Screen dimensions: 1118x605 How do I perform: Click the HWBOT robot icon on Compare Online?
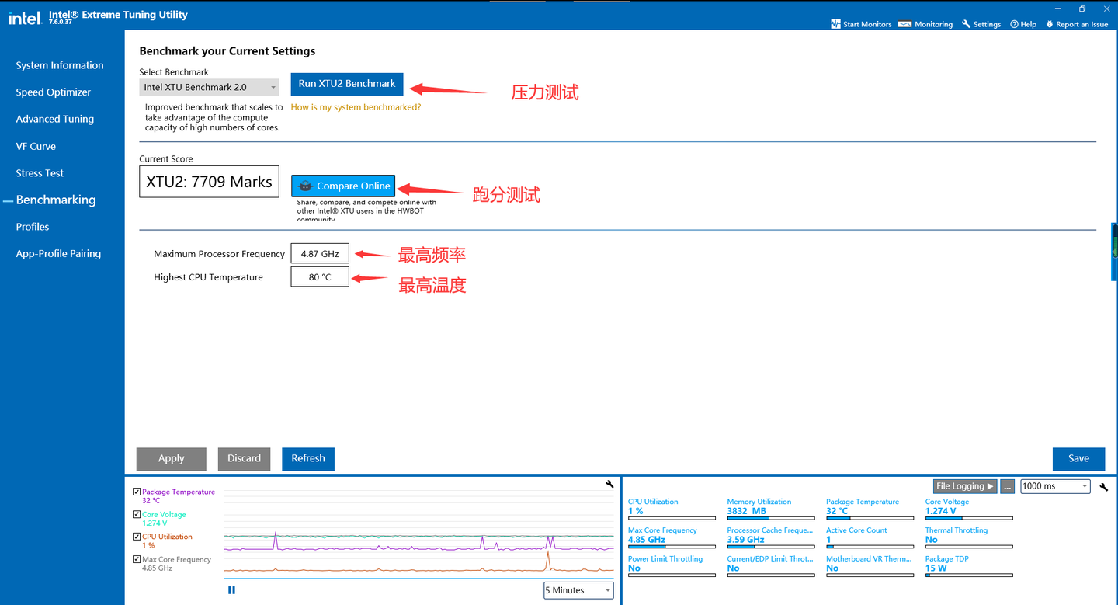pos(306,186)
